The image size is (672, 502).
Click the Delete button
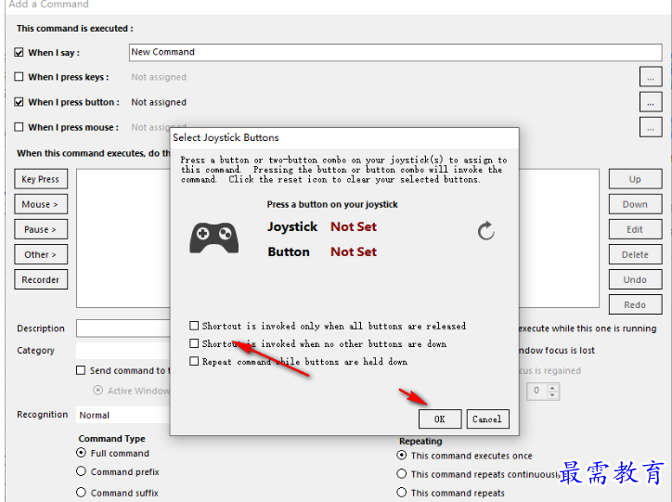[x=635, y=254]
